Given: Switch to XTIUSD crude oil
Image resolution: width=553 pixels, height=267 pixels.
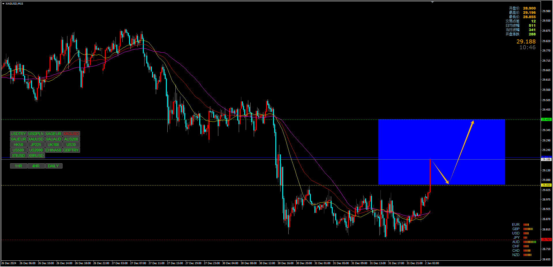Looking at the screenshot, I should coord(18,156).
